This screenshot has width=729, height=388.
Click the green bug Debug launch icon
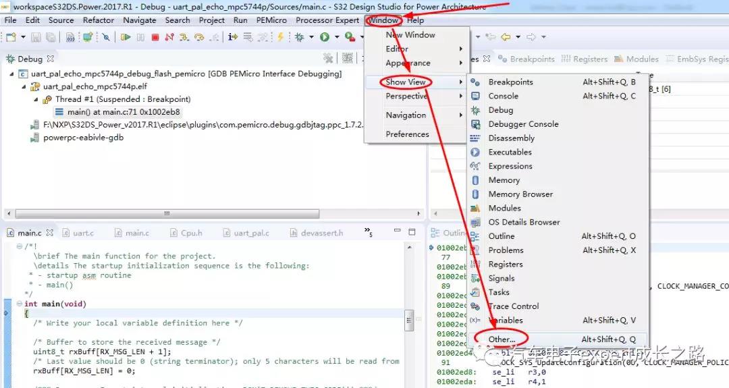click(x=299, y=37)
